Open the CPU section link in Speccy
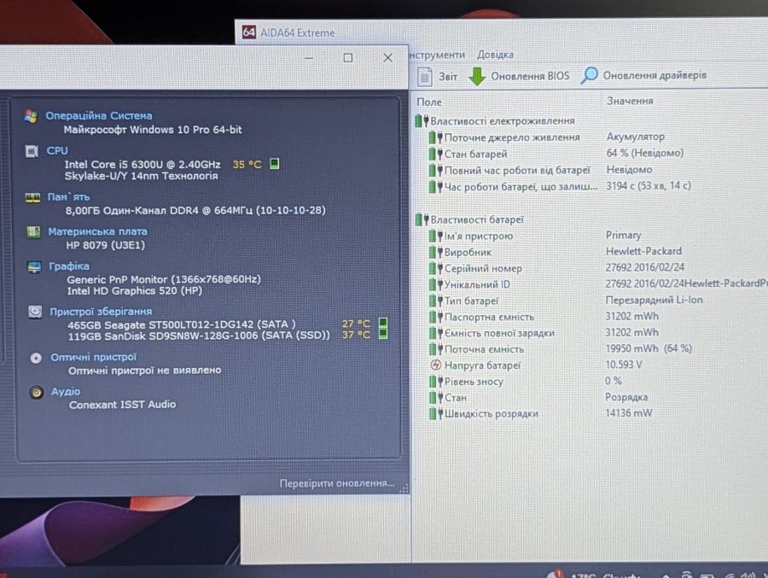Viewport: 768px width, 578px height. click(x=57, y=150)
